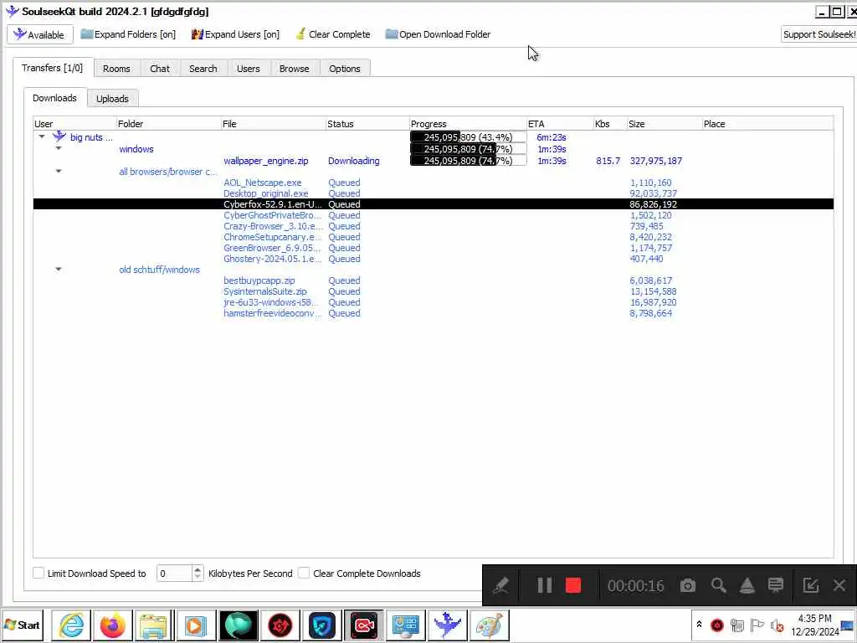Open Download Folder from toolbar
This screenshot has width=857, height=643.
(438, 34)
